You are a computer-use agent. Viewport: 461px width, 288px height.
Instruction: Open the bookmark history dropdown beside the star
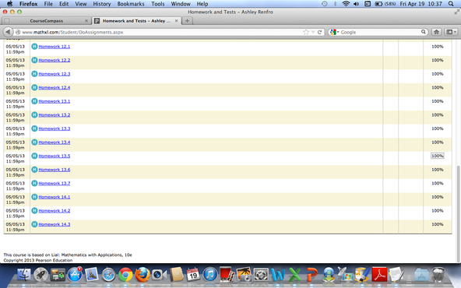click(313, 32)
